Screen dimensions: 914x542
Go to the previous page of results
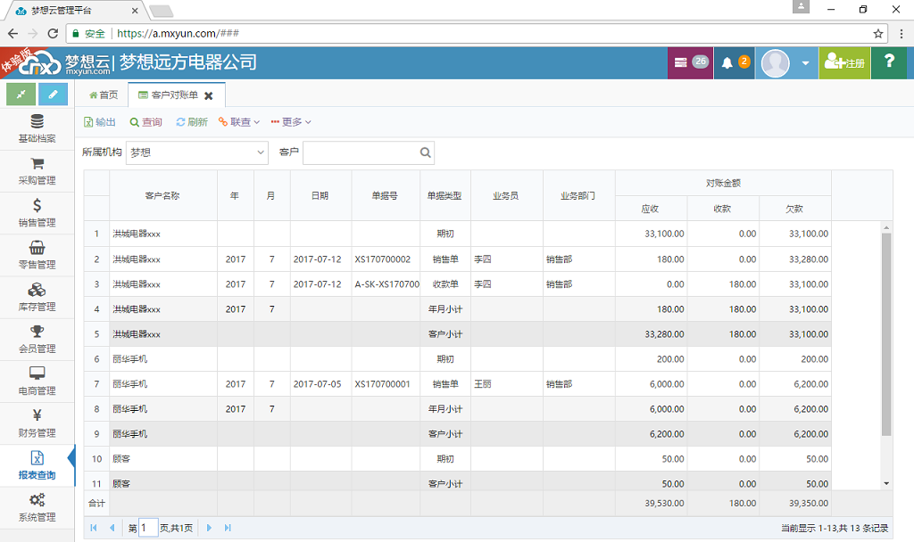pos(112,528)
